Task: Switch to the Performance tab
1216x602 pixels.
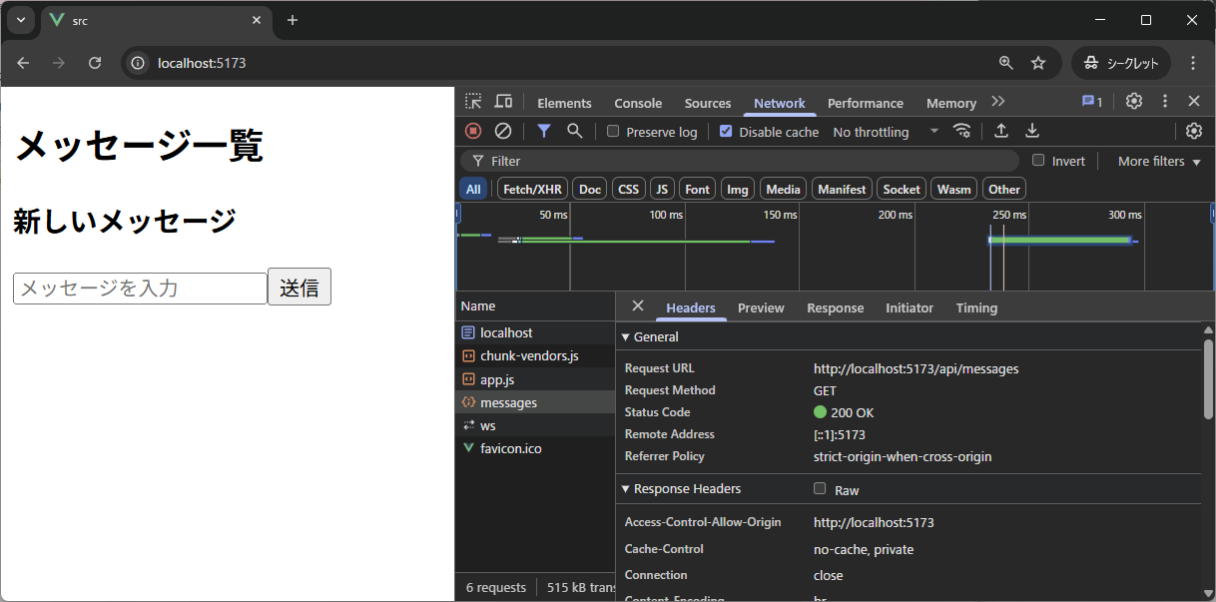Action: coord(866,103)
